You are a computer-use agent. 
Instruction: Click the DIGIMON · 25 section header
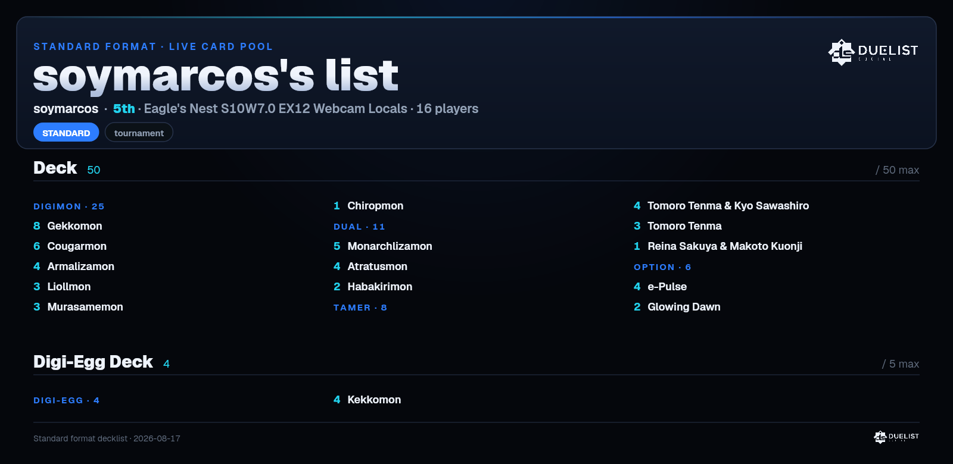pyautogui.click(x=69, y=206)
